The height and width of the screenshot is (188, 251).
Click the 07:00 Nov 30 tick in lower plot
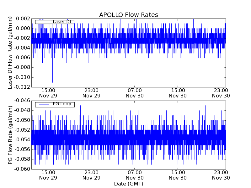(134, 175)
